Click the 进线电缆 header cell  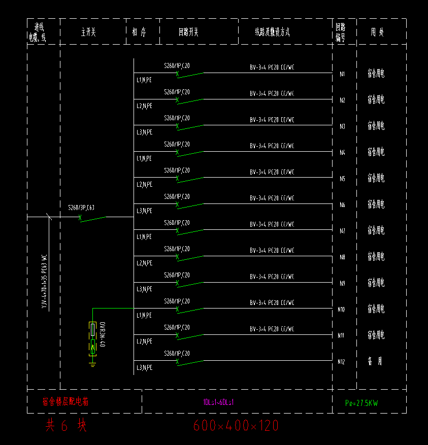37,32
